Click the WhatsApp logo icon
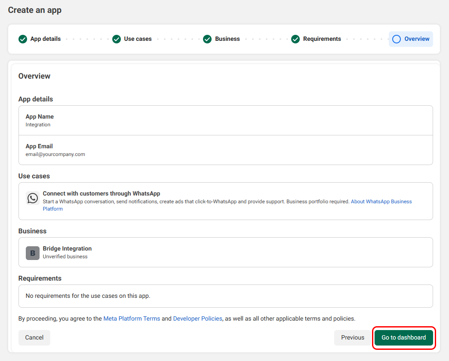Screen dimensions: 449x361 tap(33, 198)
